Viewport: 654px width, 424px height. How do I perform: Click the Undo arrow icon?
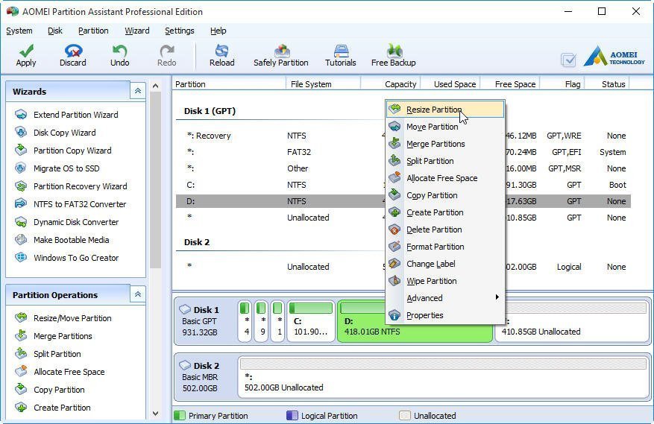click(x=119, y=51)
